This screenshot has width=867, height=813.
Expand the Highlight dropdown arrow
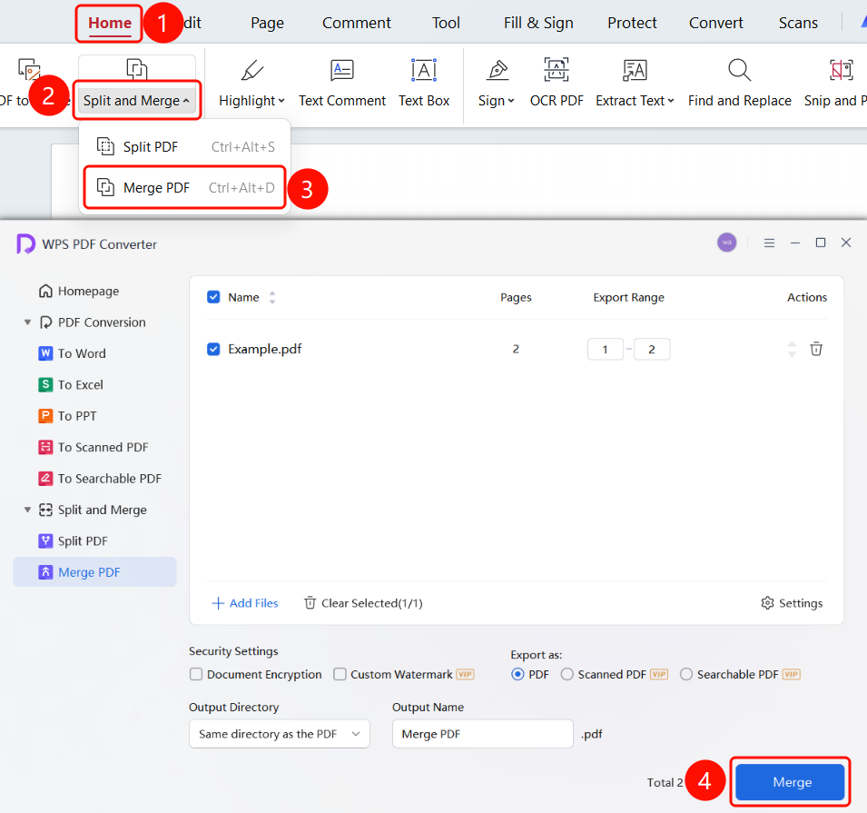[281, 101]
